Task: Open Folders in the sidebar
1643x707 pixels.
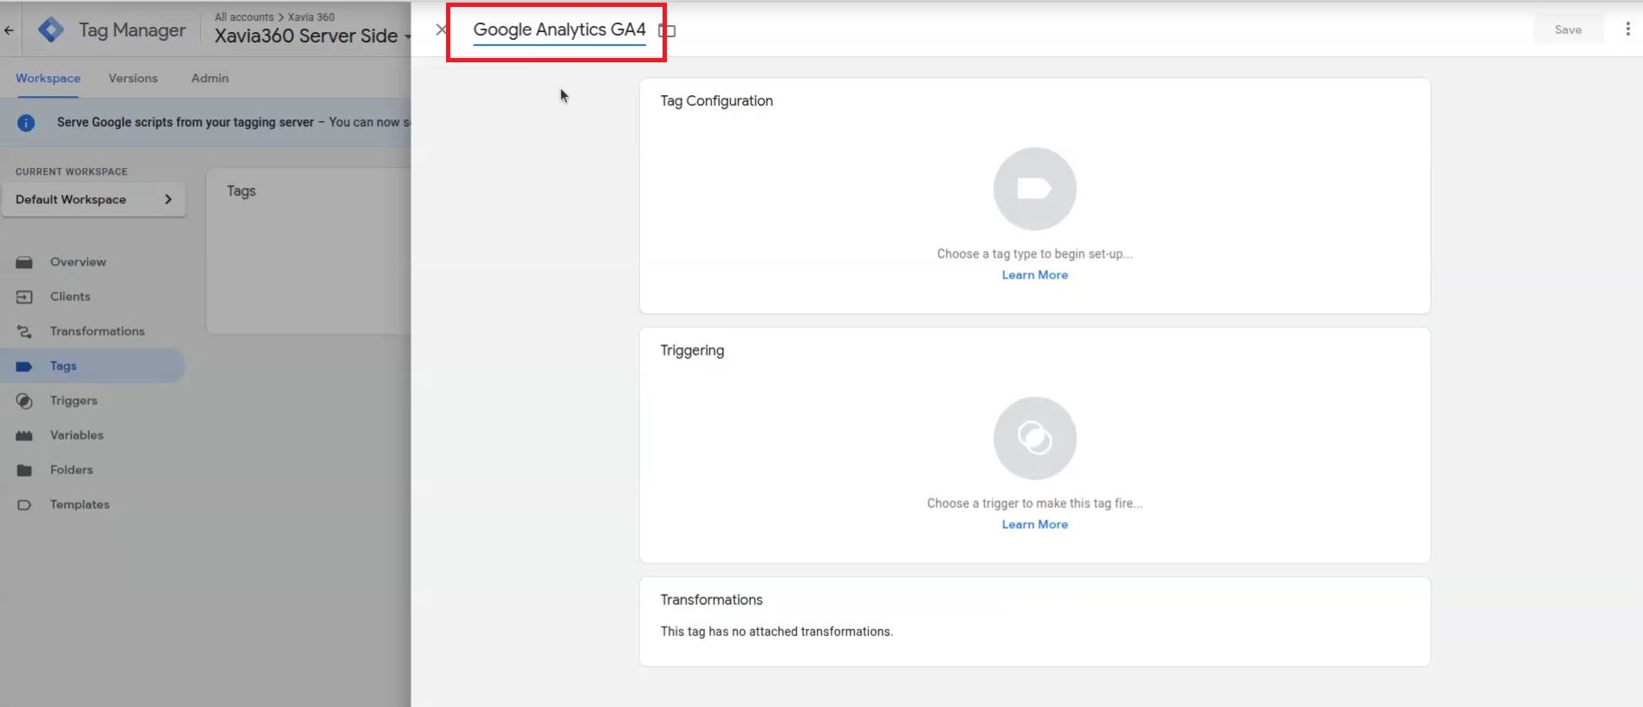Action: click(71, 470)
